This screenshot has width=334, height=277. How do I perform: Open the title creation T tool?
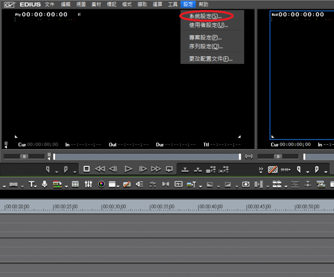(31, 184)
